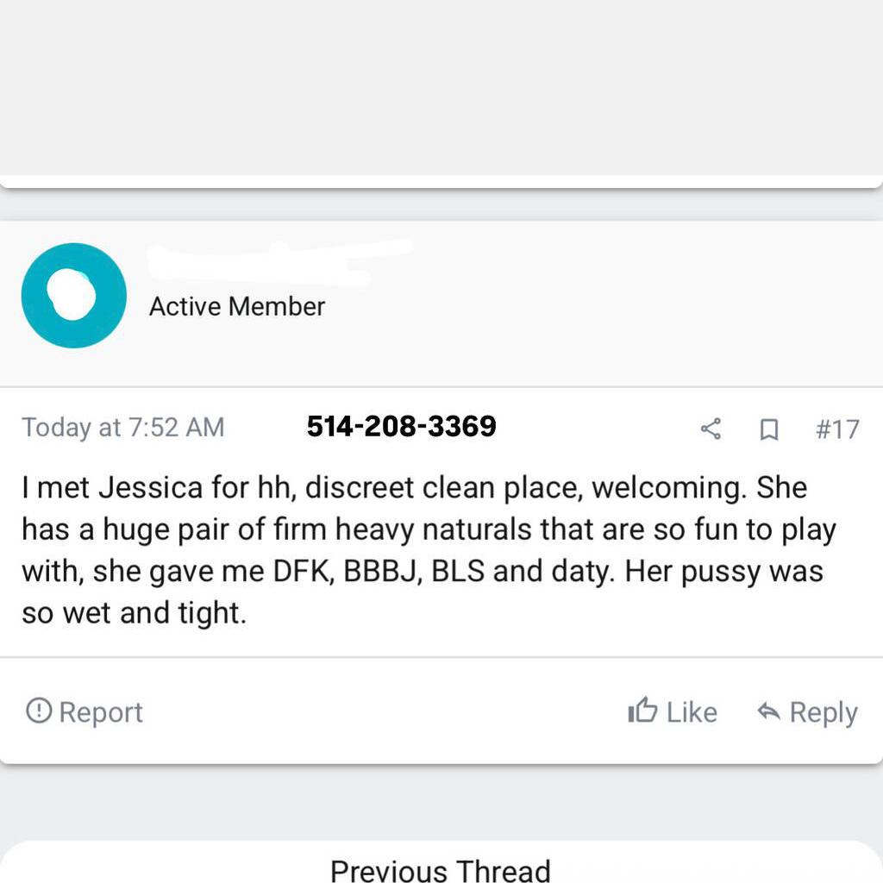
Task: Click the thumbs-up Like icon
Action: click(642, 711)
